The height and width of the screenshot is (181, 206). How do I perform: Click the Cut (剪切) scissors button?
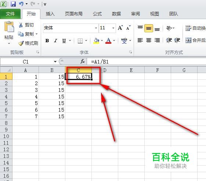pos(26,25)
